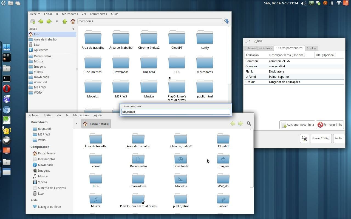The width and height of the screenshot is (351, 219).
Task: Open the new tab icon in the toolbar
Action: click(x=33, y=21)
